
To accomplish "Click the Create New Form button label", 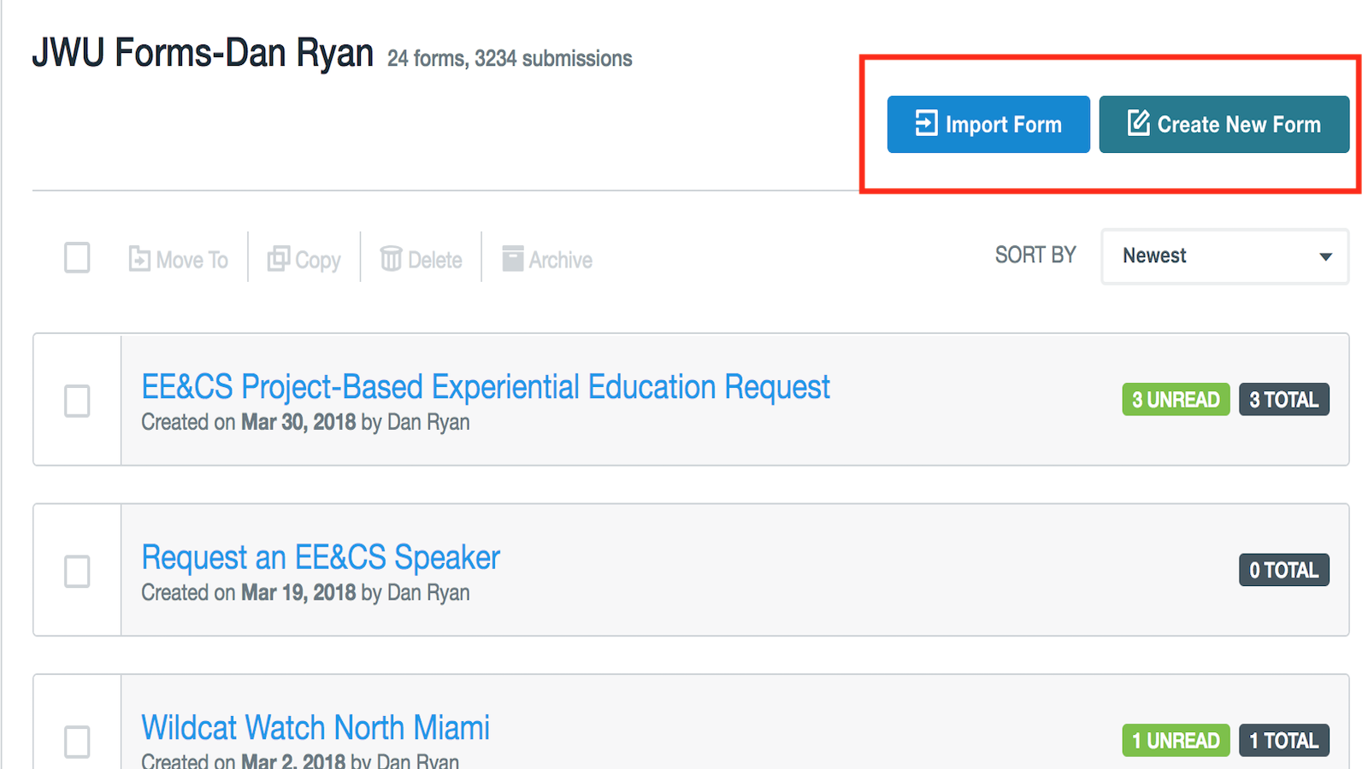I will pyautogui.click(x=1239, y=125).
